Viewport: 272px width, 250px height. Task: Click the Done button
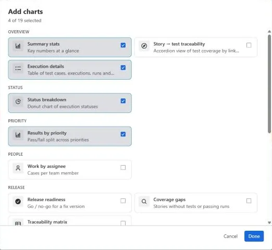pyautogui.click(x=254, y=236)
